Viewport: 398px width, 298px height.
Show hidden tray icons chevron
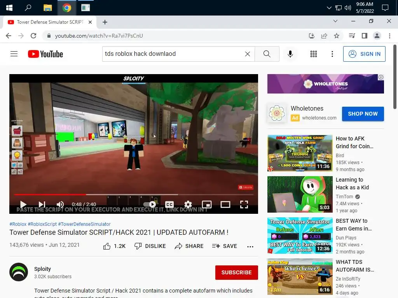(x=329, y=8)
